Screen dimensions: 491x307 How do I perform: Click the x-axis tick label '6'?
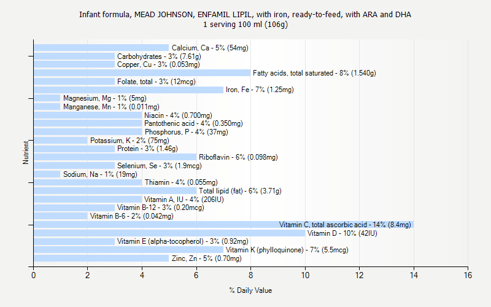pos(196,275)
